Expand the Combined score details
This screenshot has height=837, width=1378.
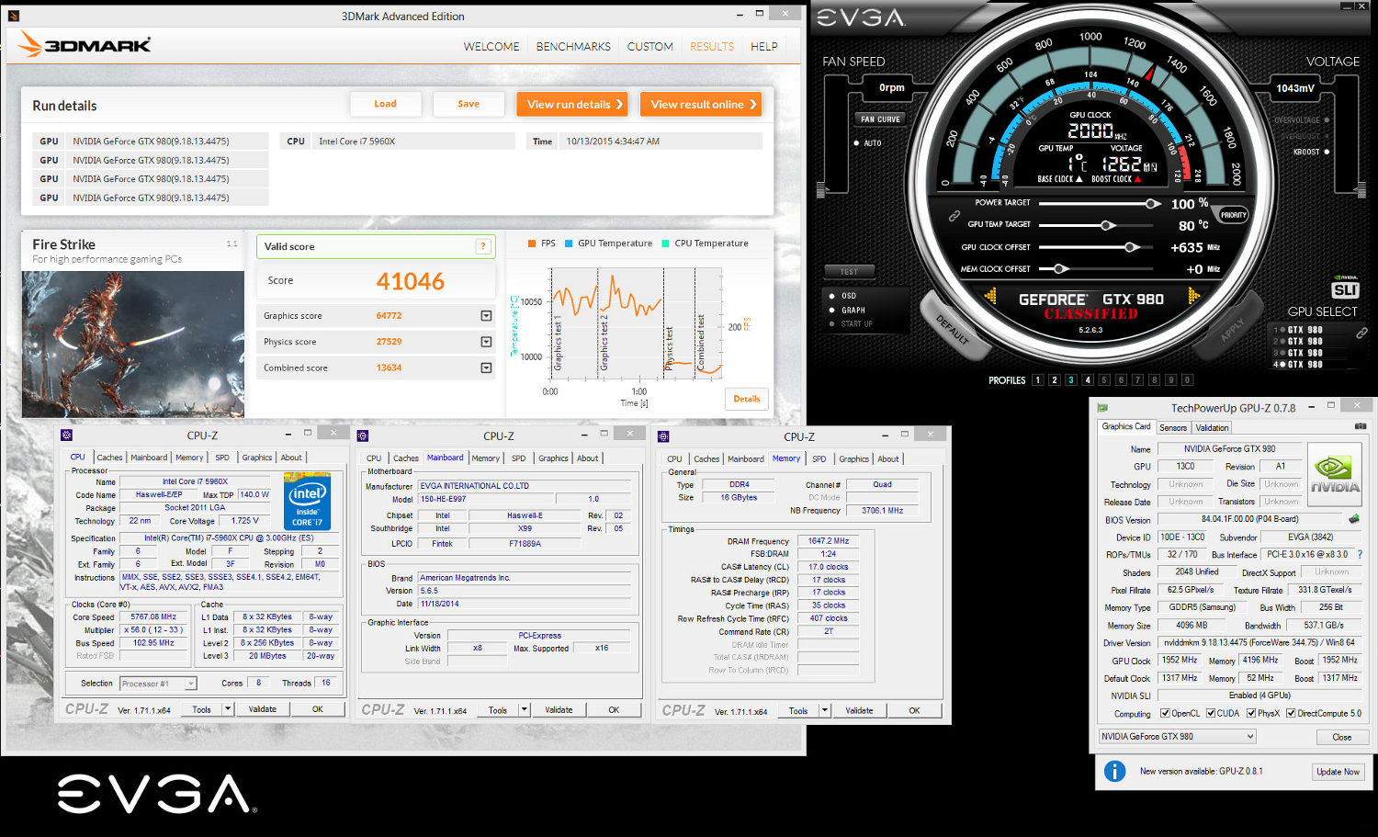[x=486, y=368]
